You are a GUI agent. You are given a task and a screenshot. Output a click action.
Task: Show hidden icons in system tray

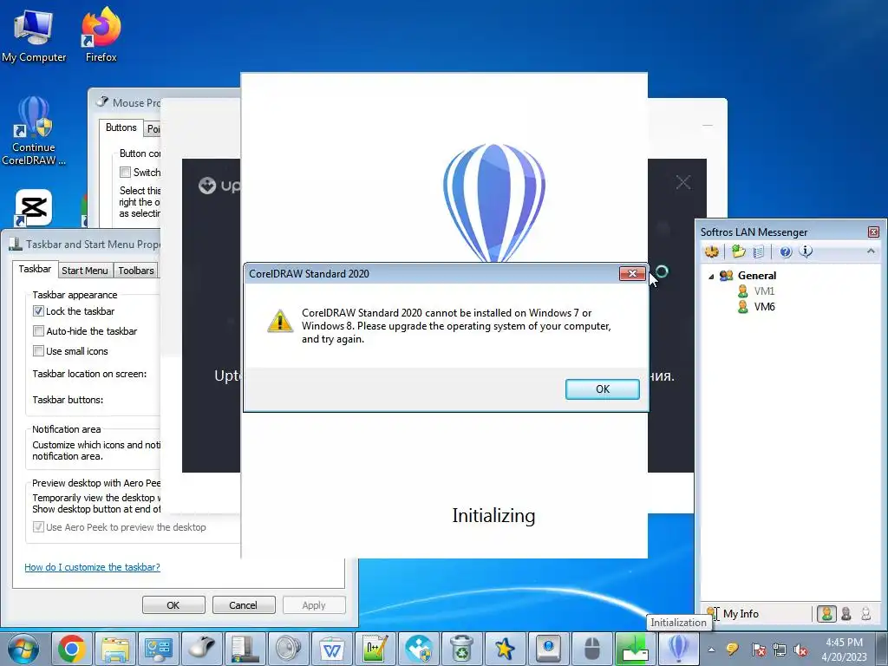(x=711, y=650)
